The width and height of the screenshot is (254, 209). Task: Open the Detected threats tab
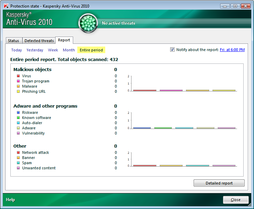(39, 41)
